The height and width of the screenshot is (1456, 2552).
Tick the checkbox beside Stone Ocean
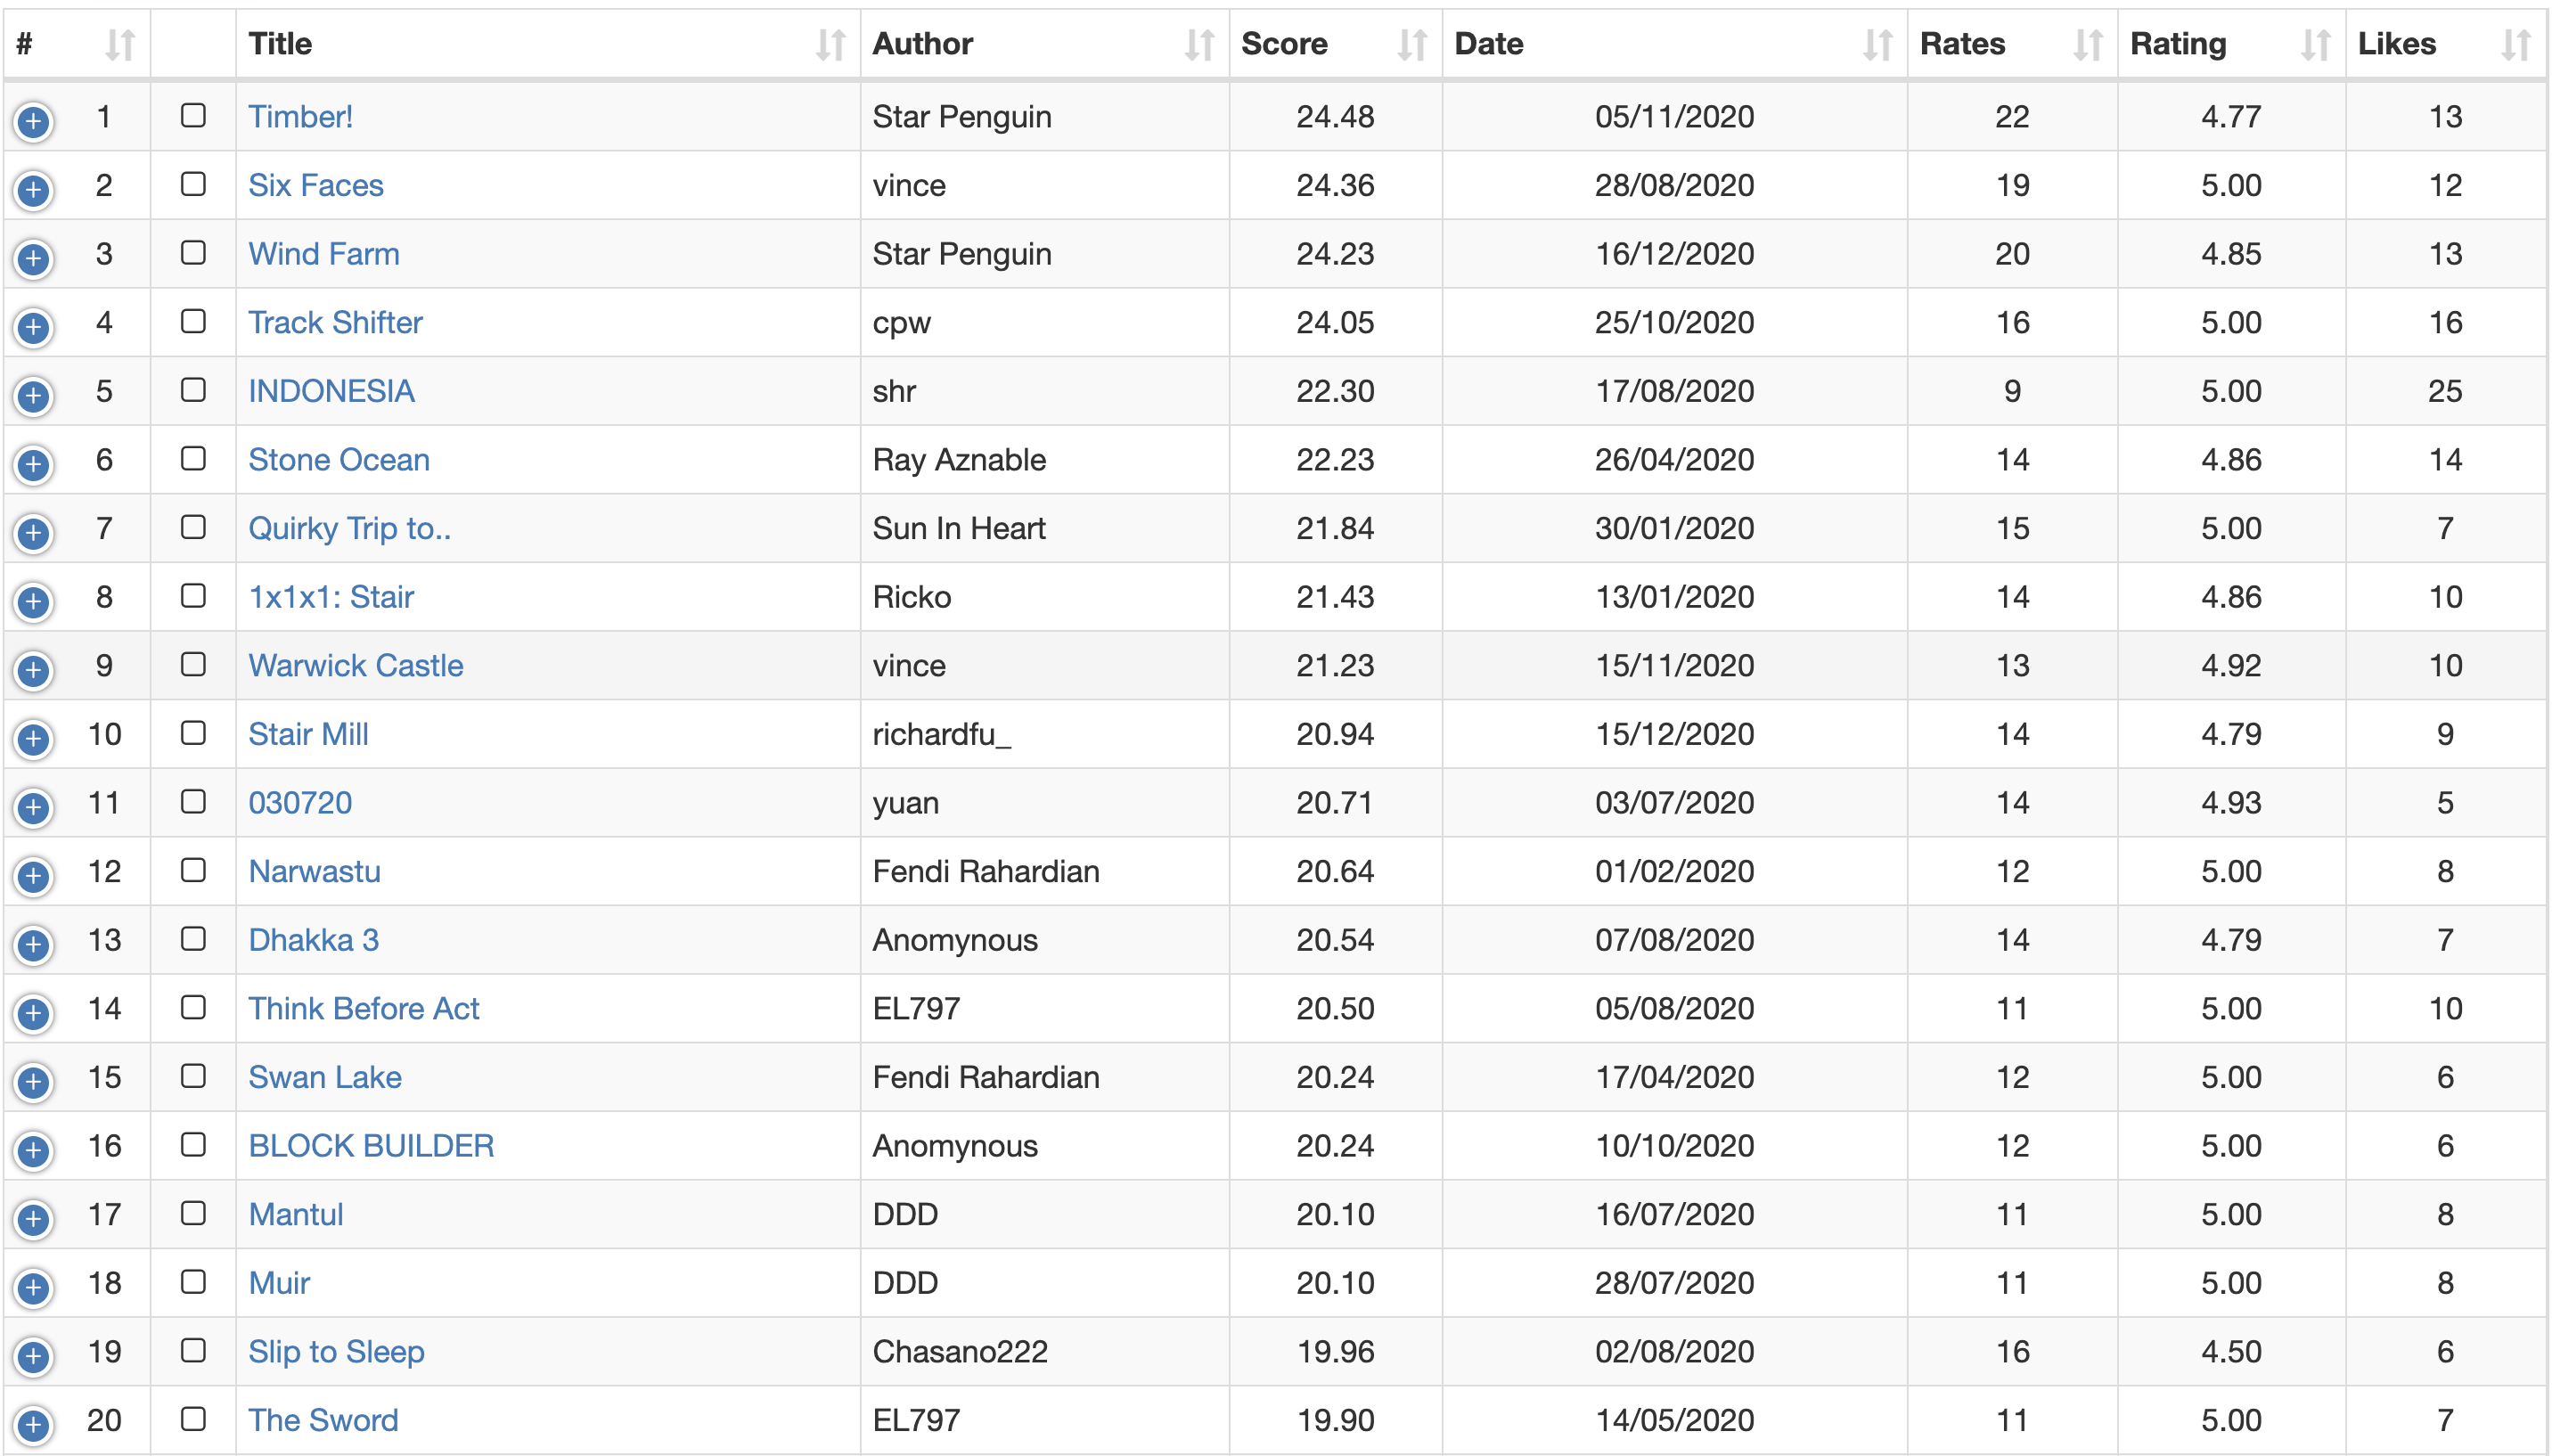193,459
